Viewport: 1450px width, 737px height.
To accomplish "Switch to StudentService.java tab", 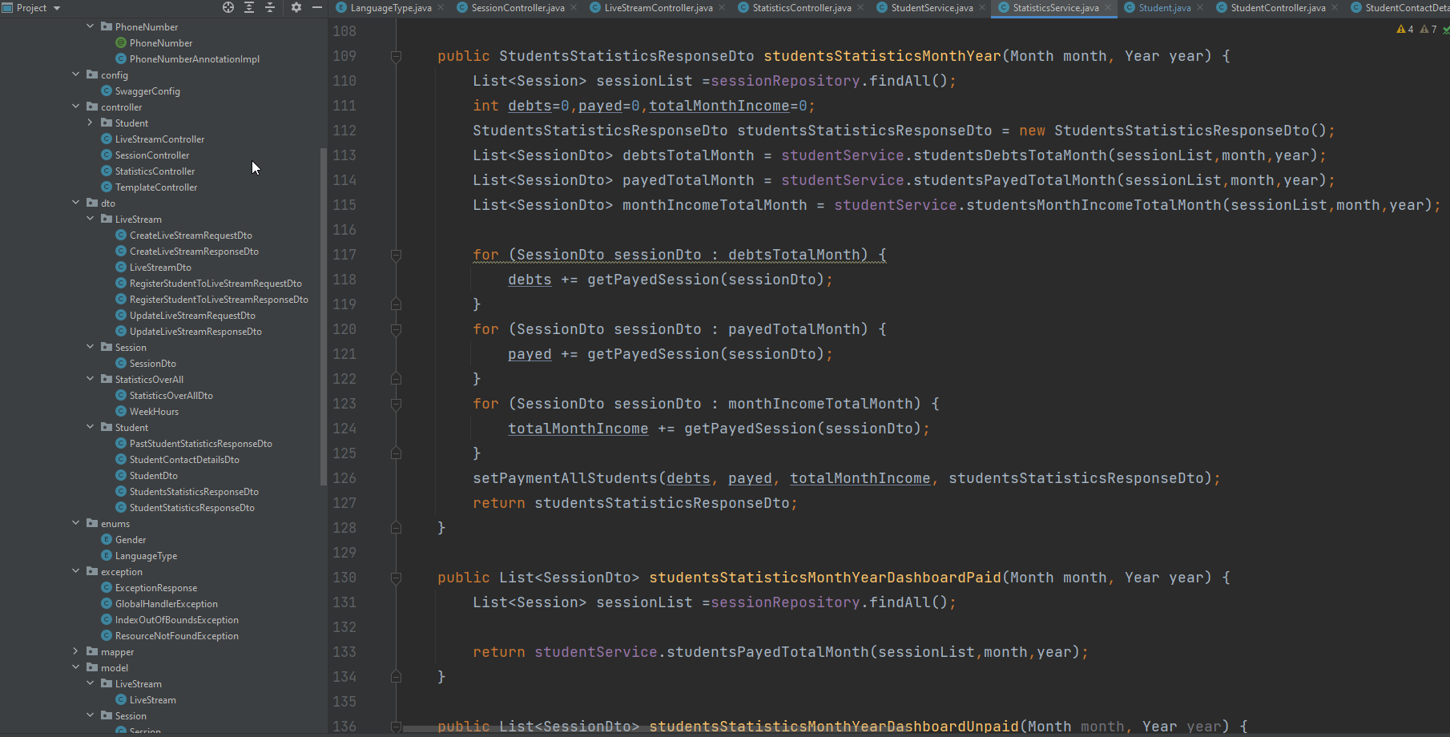I will pos(932,8).
